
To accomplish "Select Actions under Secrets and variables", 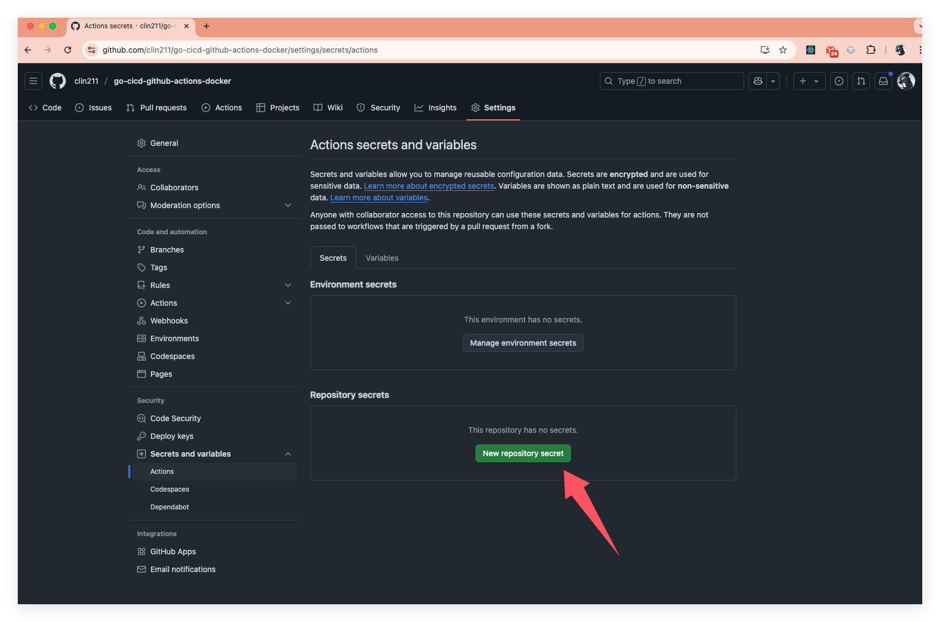I will pyautogui.click(x=215, y=472).
